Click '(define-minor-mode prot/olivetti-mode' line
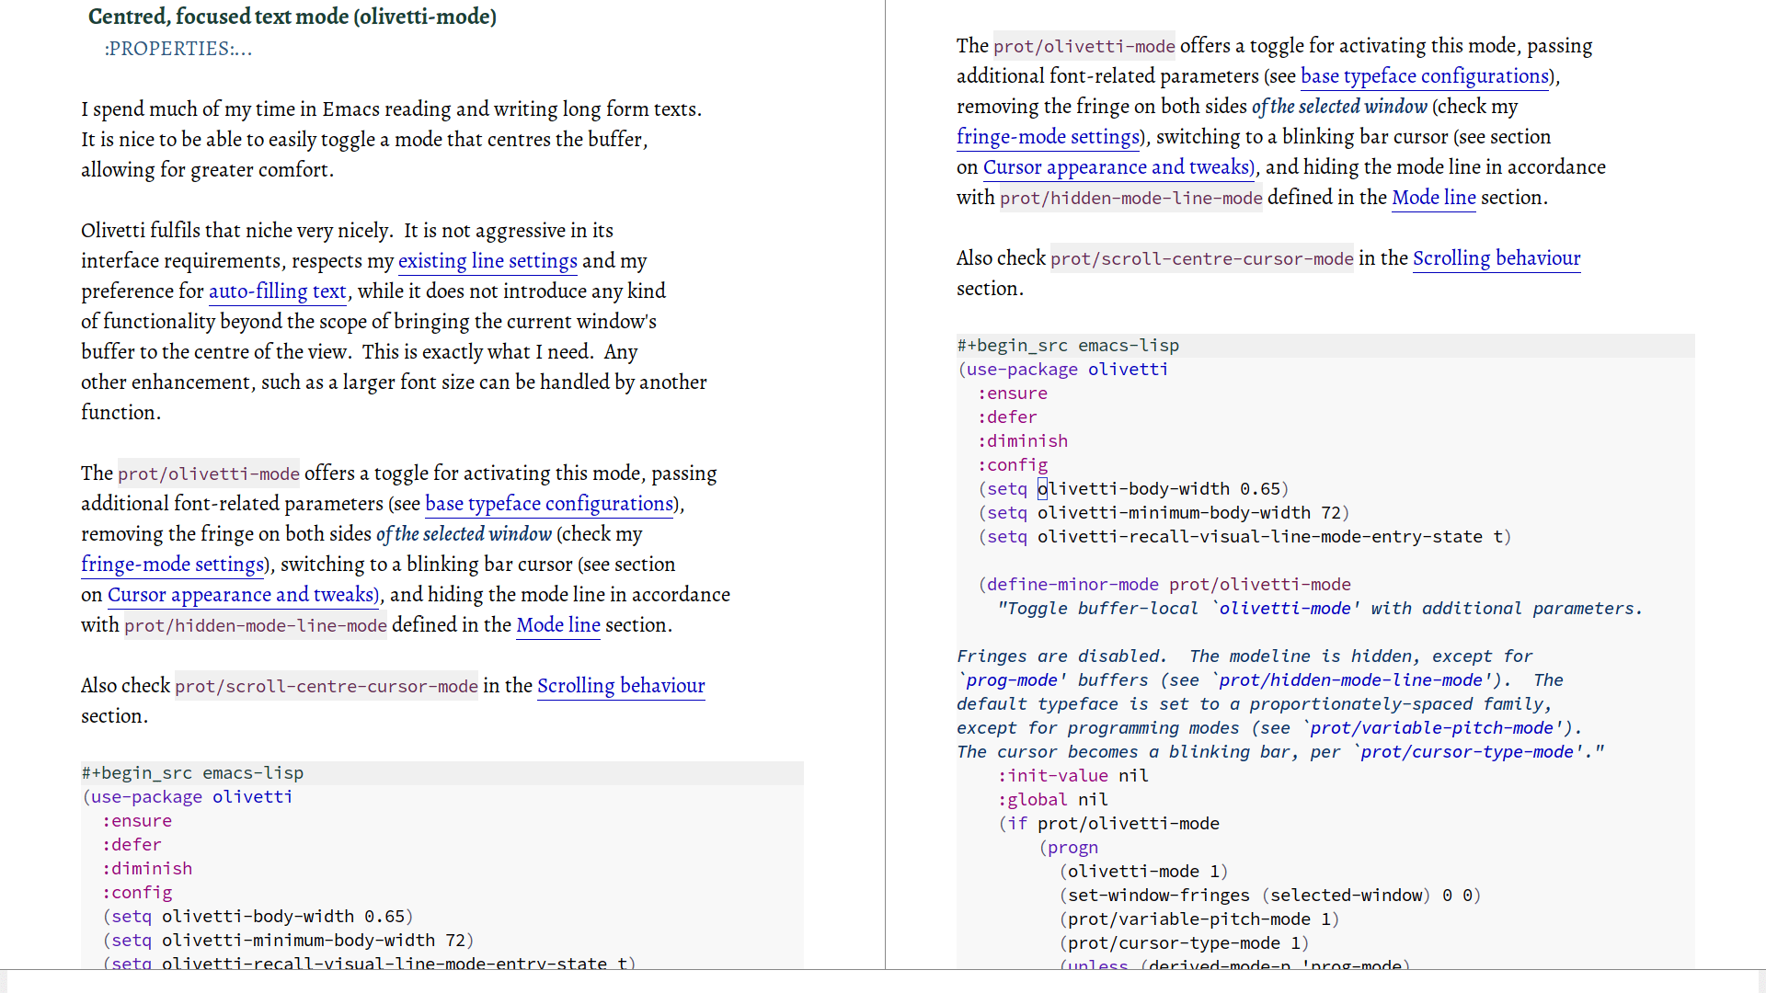The image size is (1766, 993). (x=1164, y=585)
